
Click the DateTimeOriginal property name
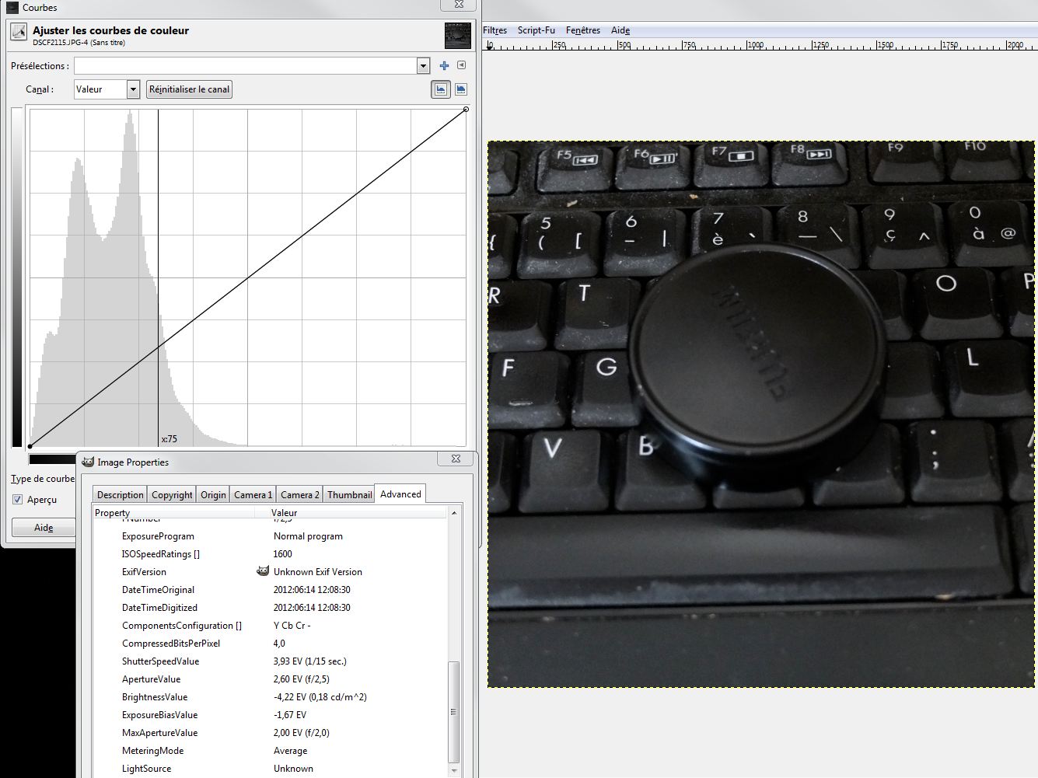[x=158, y=590]
